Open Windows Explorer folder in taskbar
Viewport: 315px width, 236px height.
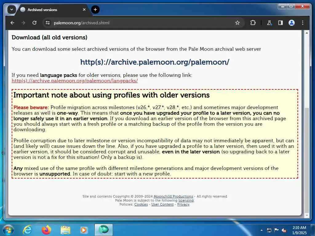pos(65,230)
